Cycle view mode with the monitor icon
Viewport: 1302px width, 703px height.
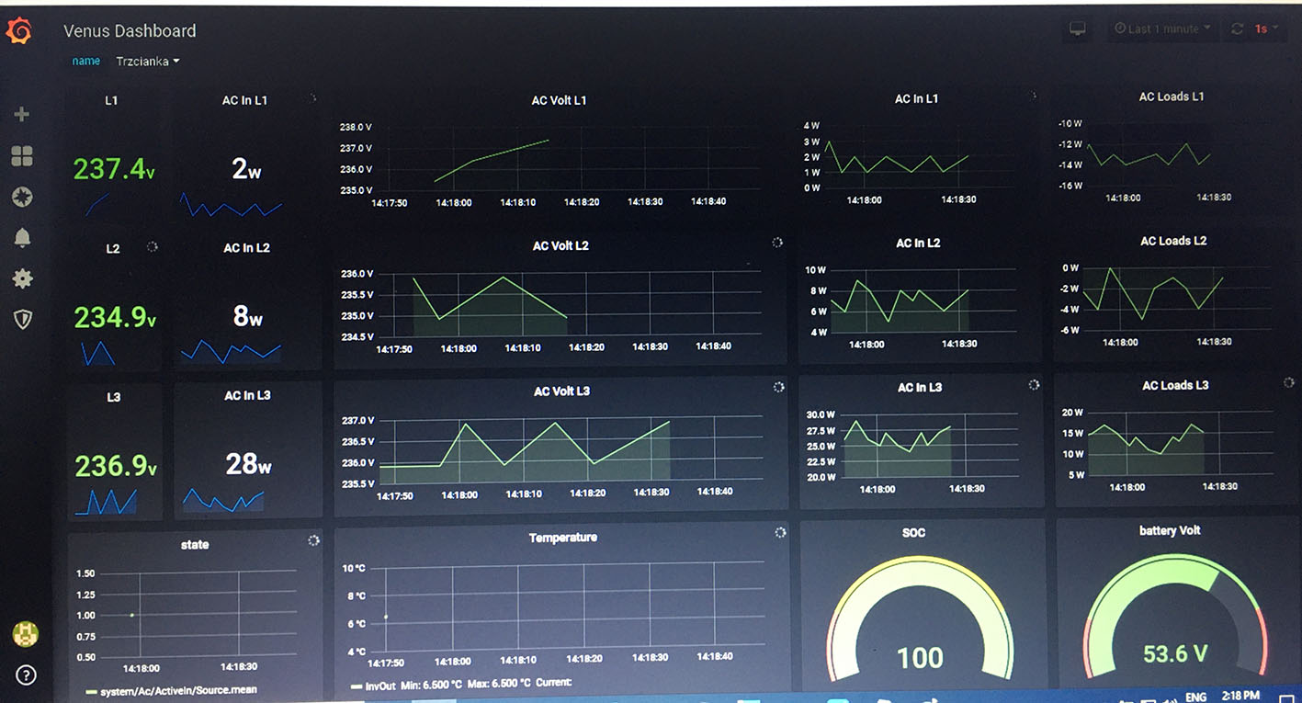click(x=1078, y=29)
